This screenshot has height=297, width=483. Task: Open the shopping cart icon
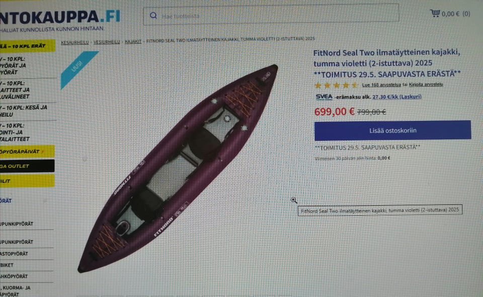tap(435, 13)
